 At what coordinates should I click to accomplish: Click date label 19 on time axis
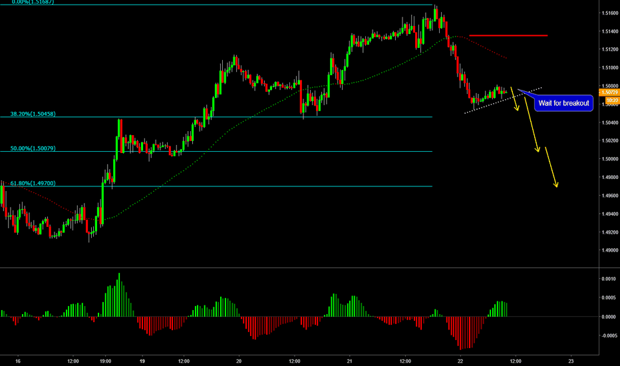[142, 361]
